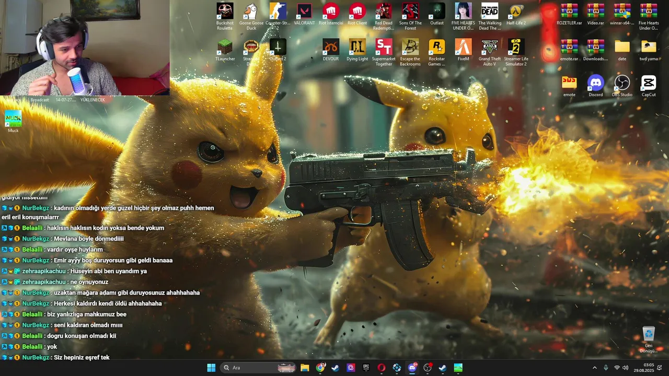669x376 pixels.
Task: Open the Wi-Fi network tray icon
Action: (617, 368)
